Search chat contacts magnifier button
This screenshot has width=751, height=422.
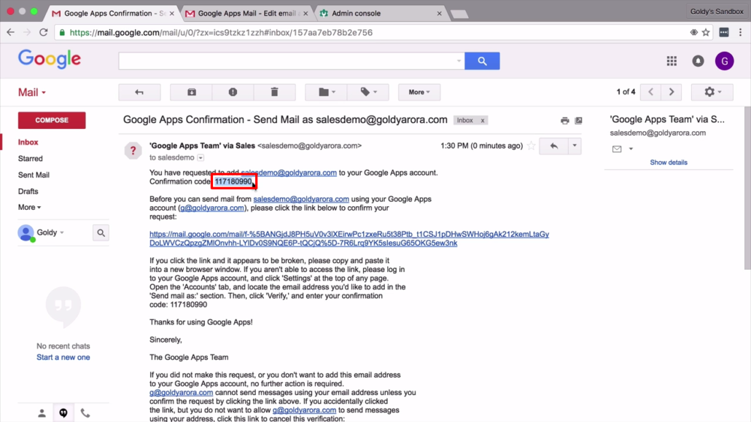(101, 233)
